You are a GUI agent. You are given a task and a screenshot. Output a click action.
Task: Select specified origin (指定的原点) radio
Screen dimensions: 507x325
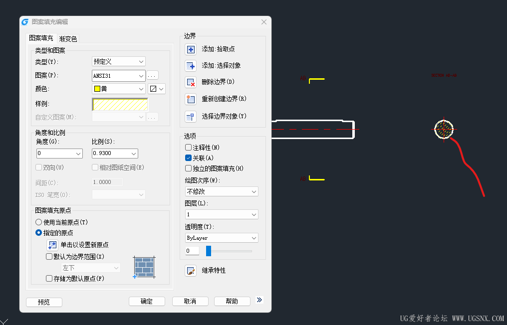[x=38, y=233]
